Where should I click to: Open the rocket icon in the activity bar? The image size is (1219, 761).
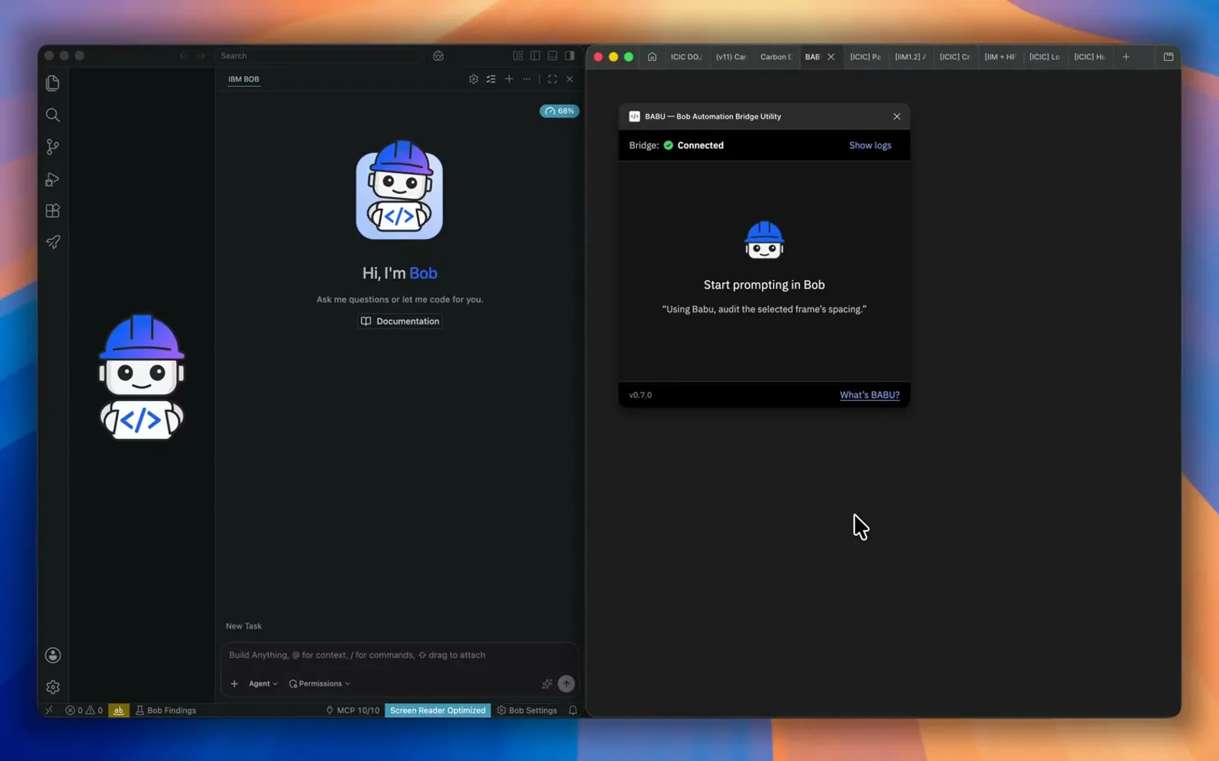click(53, 242)
